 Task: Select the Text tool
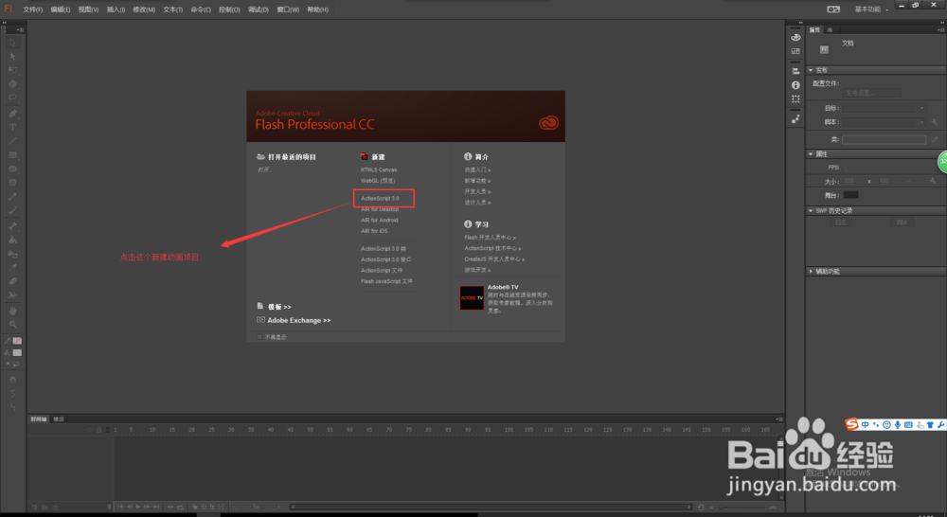tap(12, 128)
